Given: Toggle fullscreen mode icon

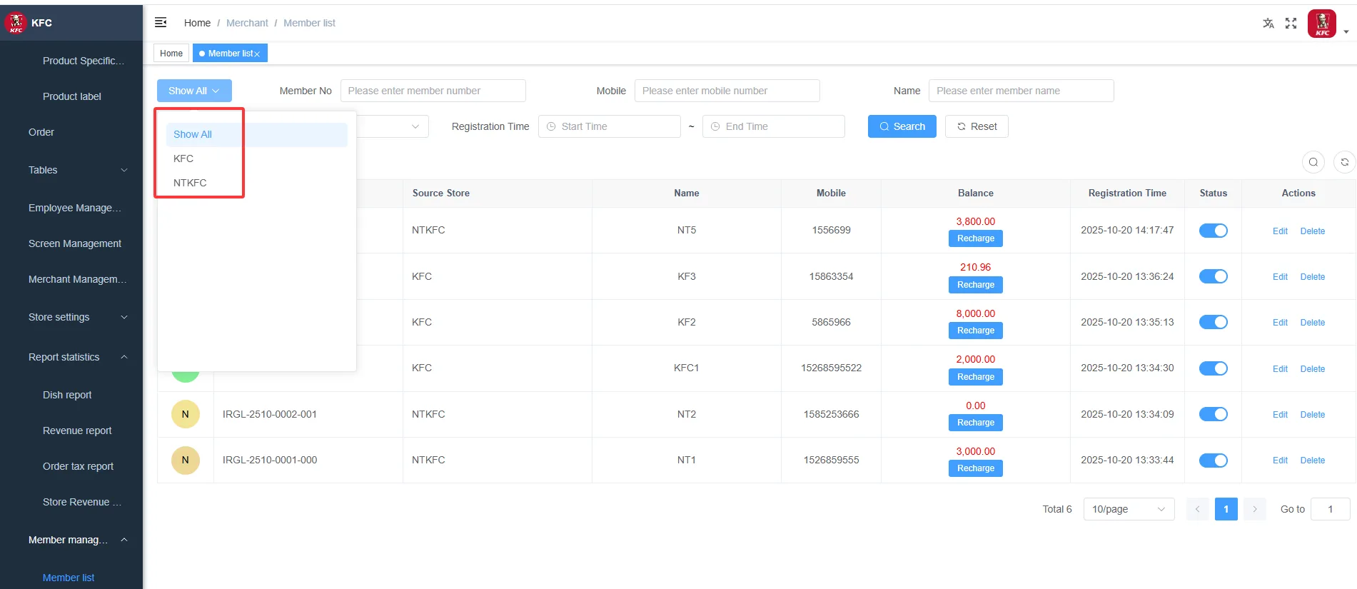Looking at the screenshot, I should [x=1291, y=24].
